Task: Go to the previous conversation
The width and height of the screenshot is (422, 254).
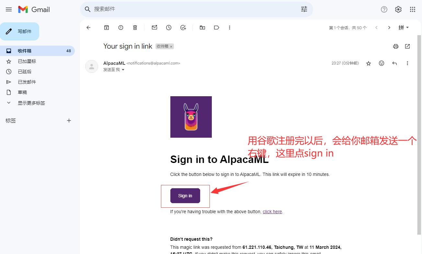Action: (376, 28)
